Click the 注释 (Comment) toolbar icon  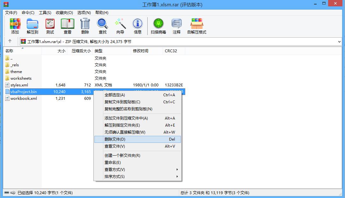[x=177, y=26]
